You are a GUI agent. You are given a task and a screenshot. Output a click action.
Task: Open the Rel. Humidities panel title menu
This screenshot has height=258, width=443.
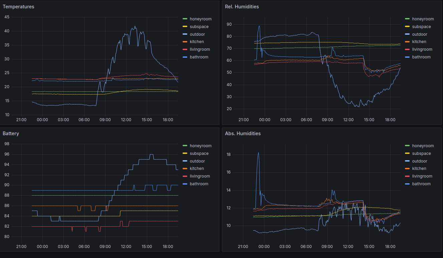click(242, 7)
